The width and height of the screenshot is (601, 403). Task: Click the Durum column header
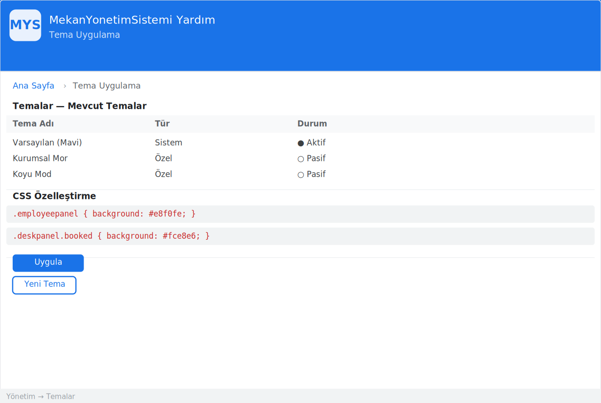coord(312,124)
